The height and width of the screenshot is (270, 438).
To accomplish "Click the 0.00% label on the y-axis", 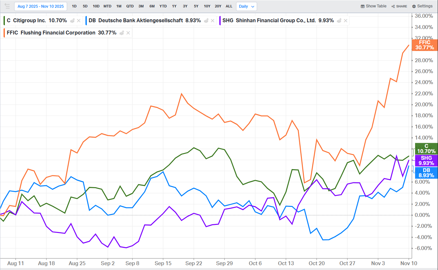I will [x=423, y=215].
